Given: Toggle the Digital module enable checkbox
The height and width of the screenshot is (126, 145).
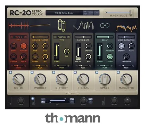Looking at the screenshot, I should tap(75, 72).
